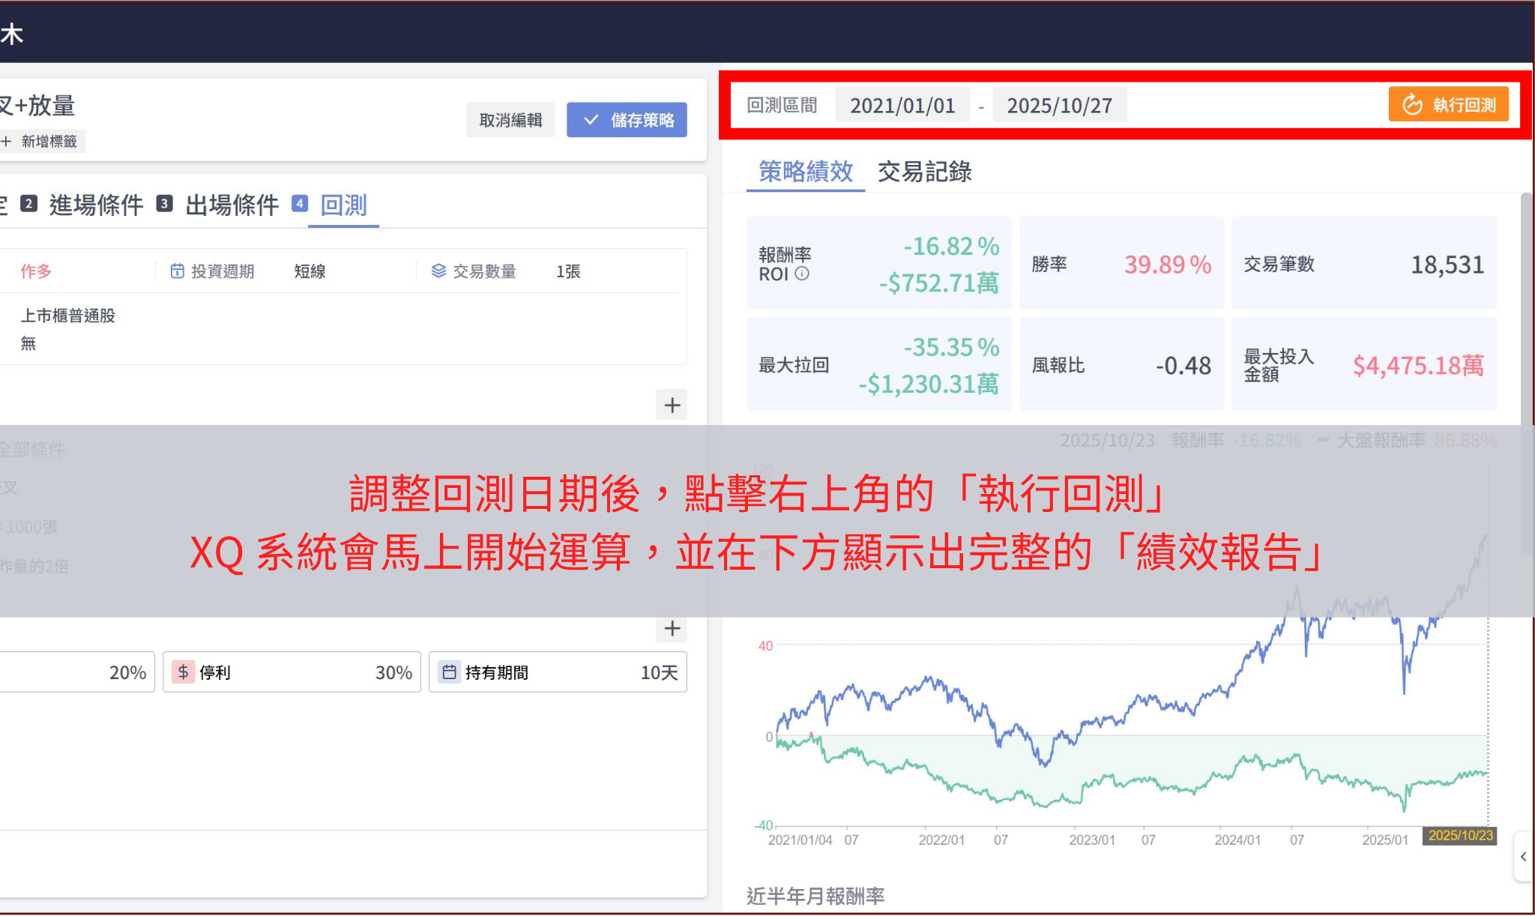Click the calendar icon beside 投資週期
This screenshot has width=1535, height=916.
click(x=177, y=271)
